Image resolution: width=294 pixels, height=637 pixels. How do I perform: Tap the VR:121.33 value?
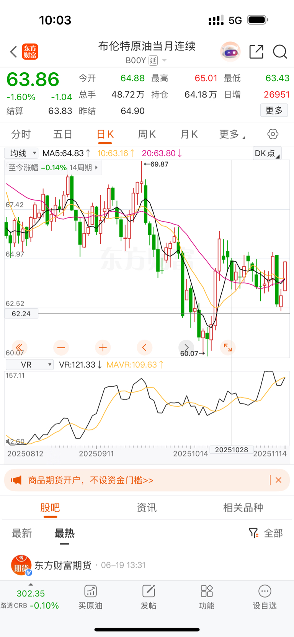[80, 365]
